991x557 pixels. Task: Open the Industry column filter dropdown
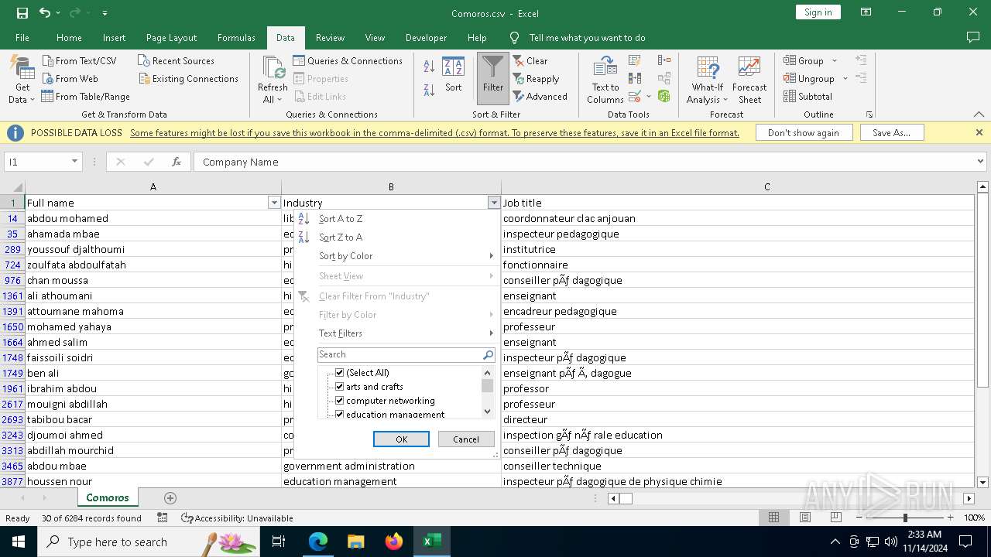tap(493, 203)
